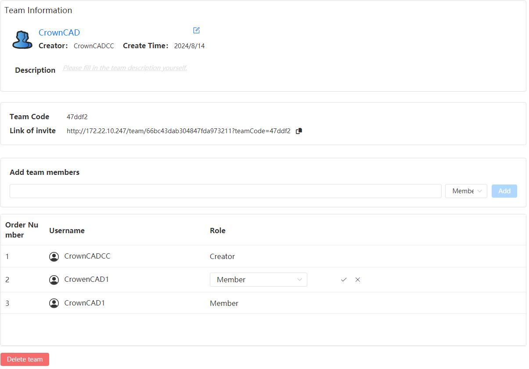
Task: Open the Member role dropdown for CrowenCAD1
Action: tap(259, 280)
